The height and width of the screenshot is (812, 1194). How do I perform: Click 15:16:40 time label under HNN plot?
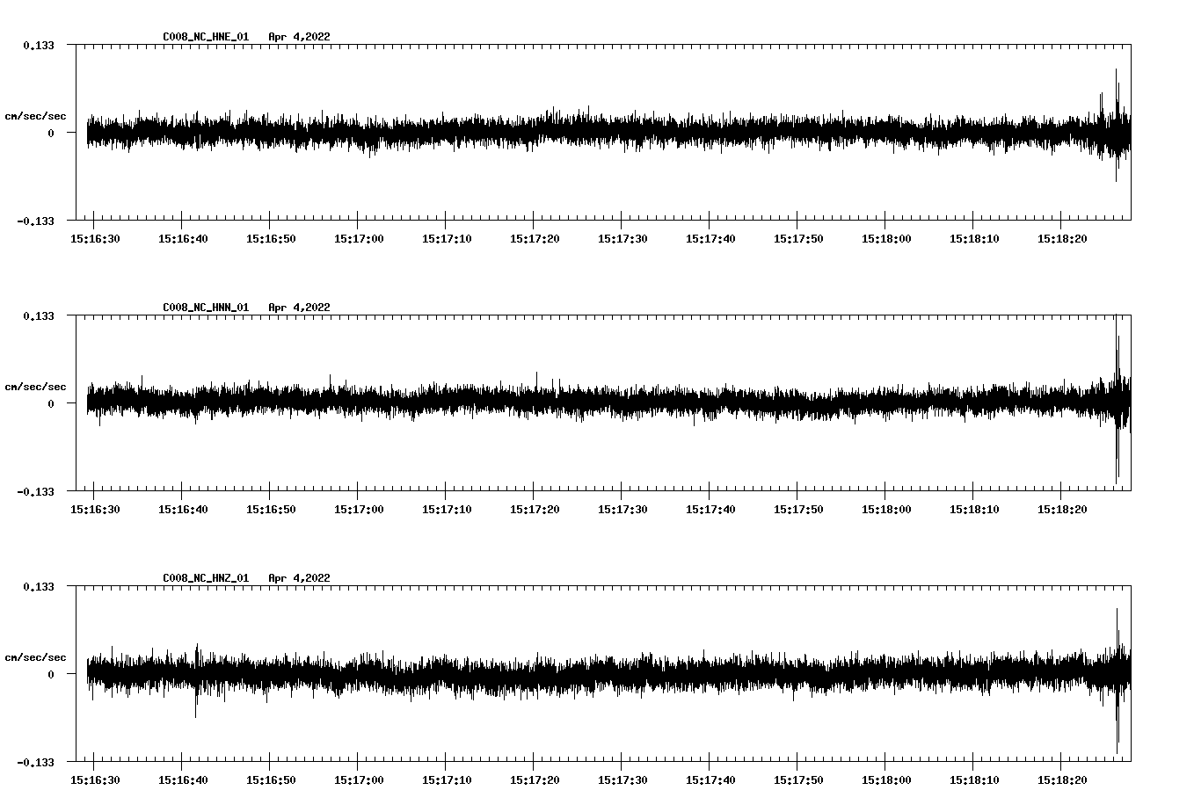point(183,510)
